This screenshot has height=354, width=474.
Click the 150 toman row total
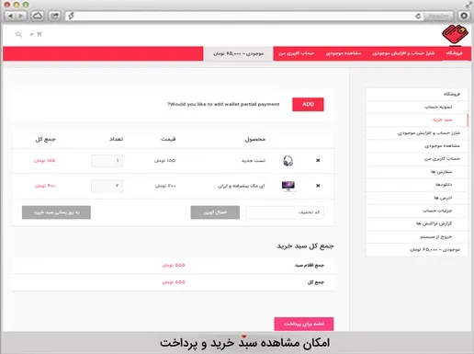coord(45,161)
